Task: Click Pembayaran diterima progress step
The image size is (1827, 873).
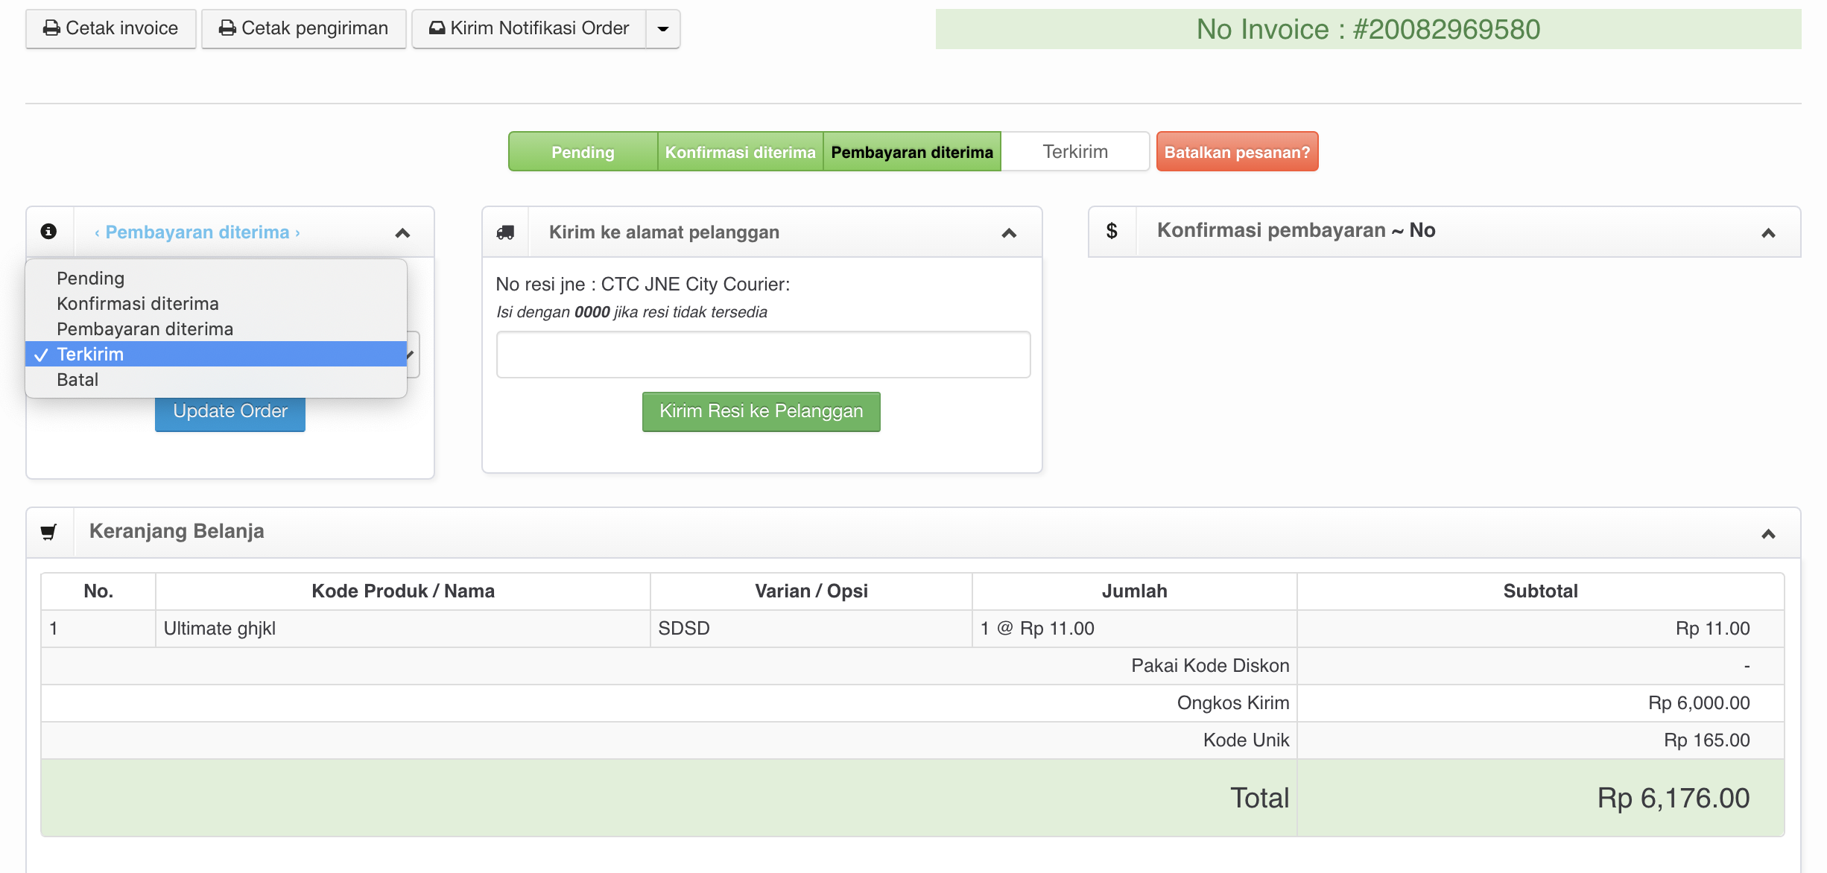Action: pos(912,152)
